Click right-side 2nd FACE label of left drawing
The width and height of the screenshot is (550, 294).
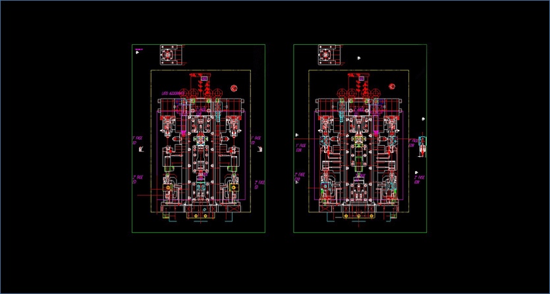click(x=261, y=183)
